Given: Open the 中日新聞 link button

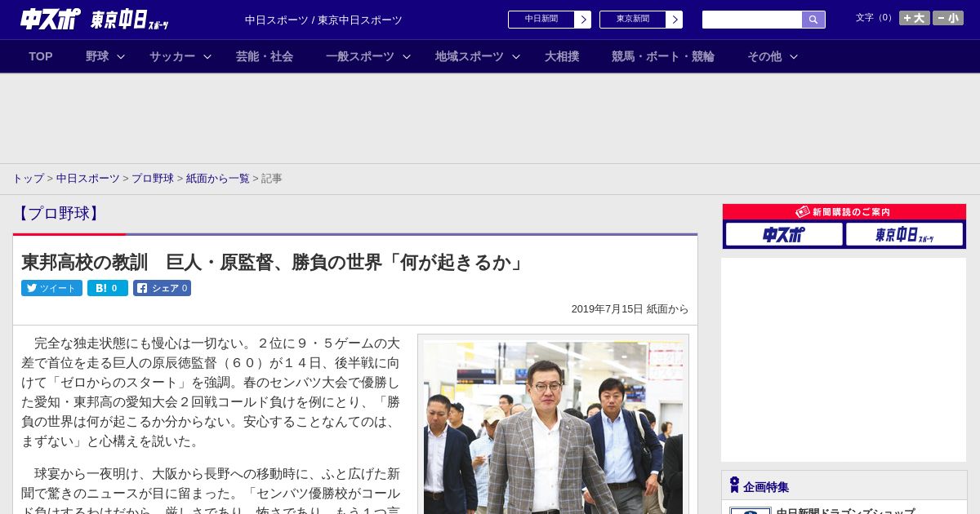Looking at the screenshot, I should pyautogui.click(x=541, y=20).
